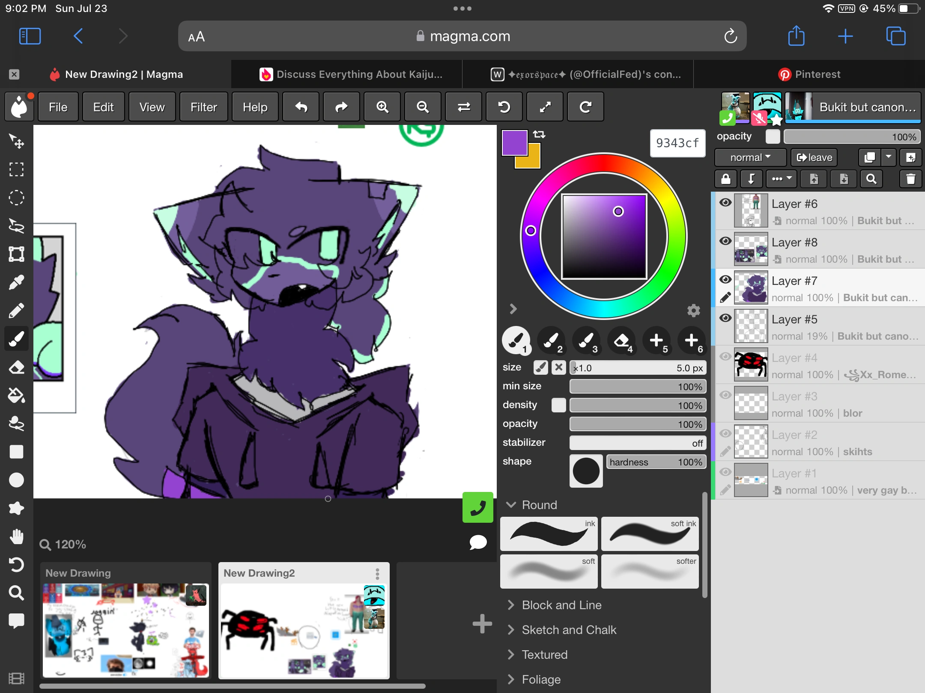The width and height of the screenshot is (925, 693).
Task: Select the Eyedropper tool
Action: coord(17,281)
